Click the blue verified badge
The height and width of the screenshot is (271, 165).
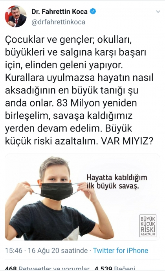click(x=93, y=11)
